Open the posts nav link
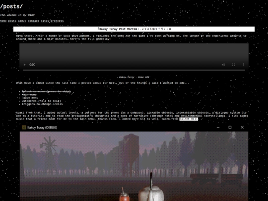The height and width of the screenshot is (201, 268). (x=12, y=21)
